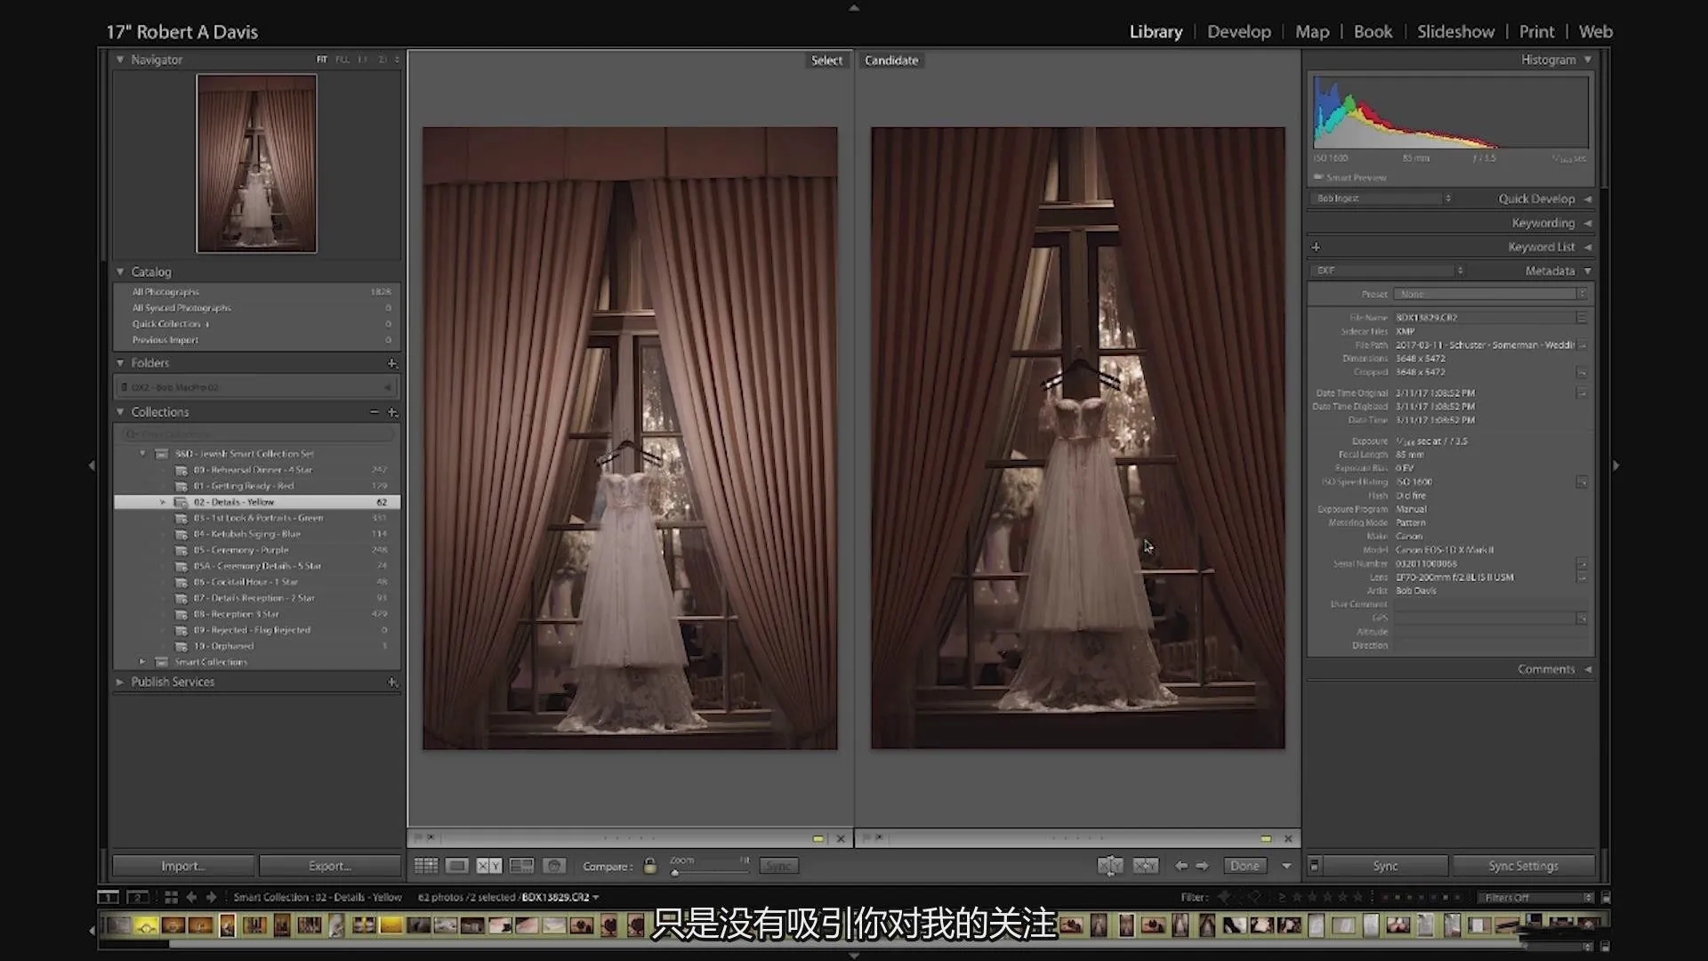This screenshot has height=961, width=1708.
Task: Select the Library module tab
Action: [x=1156, y=32]
